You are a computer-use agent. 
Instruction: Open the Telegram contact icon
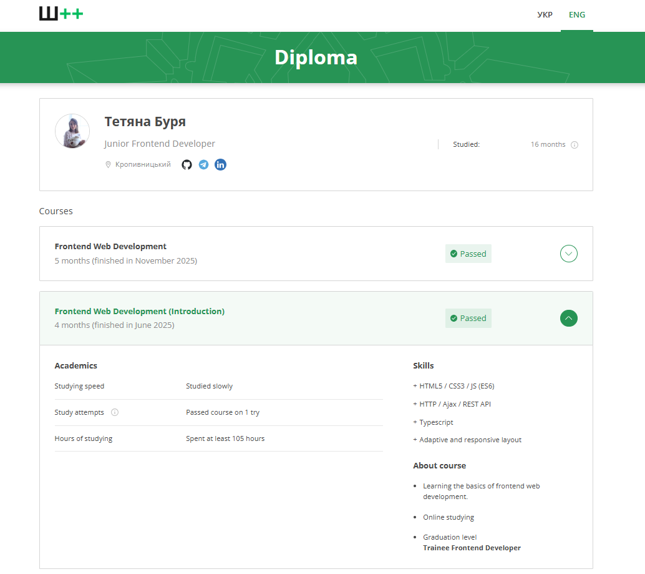pyautogui.click(x=203, y=165)
